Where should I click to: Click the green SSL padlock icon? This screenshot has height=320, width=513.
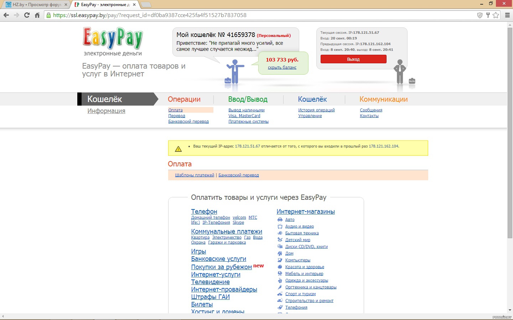[x=49, y=15]
